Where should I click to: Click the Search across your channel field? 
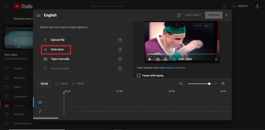(132, 6)
